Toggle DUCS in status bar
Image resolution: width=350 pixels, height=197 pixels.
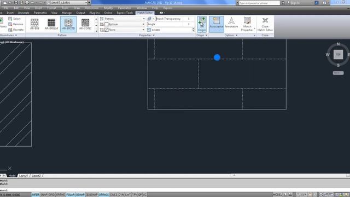point(114,195)
